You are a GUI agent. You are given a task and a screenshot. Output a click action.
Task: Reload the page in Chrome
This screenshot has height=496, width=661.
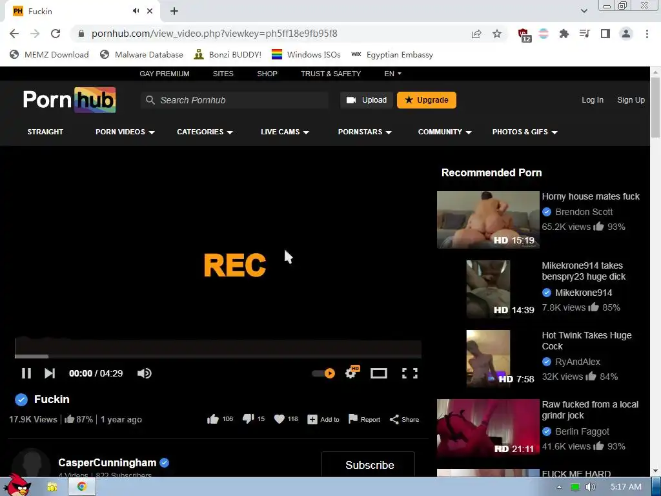point(56,34)
